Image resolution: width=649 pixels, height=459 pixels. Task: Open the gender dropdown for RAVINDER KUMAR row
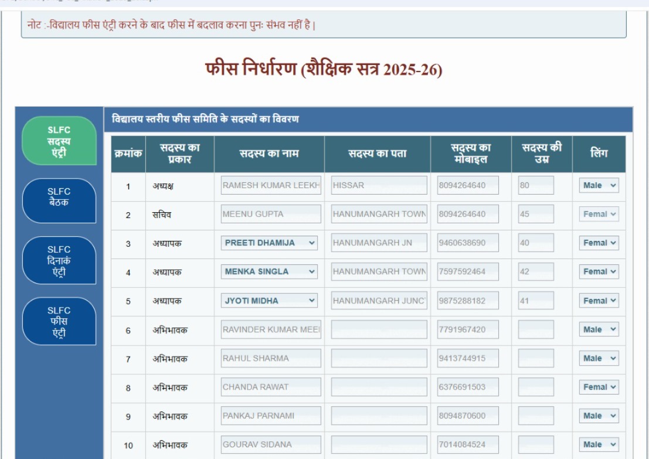pyautogui.click(x=599, y=329)
